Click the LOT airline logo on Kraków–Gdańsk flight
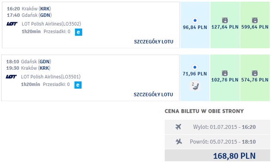The image size is (271, 163). click(12, 24)
